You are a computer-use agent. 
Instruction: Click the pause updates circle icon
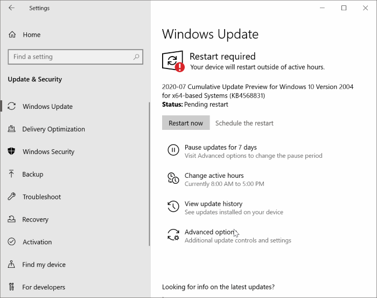173,150
